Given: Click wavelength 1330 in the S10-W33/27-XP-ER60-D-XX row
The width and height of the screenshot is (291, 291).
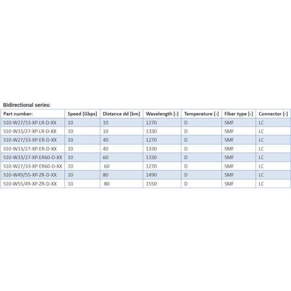Looking at the screenshot, I should coord(151,157).
